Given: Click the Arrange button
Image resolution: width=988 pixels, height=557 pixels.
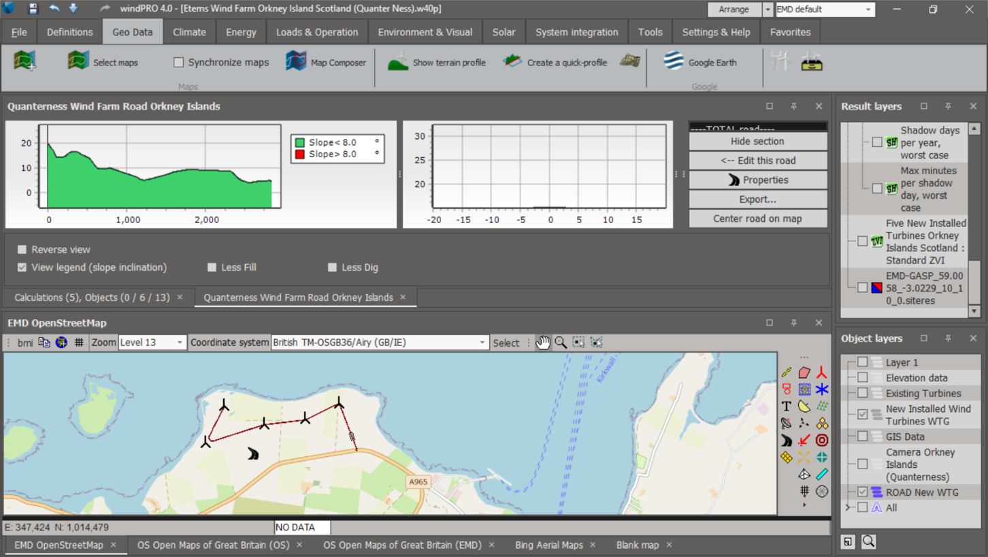Looking at the screenshot, I should click(x=734, y=10).
